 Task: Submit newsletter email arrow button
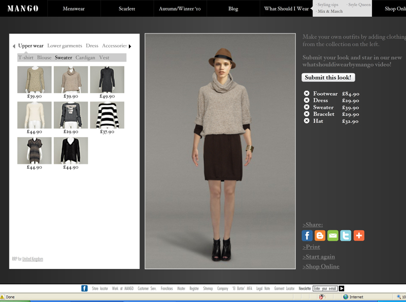342,288
